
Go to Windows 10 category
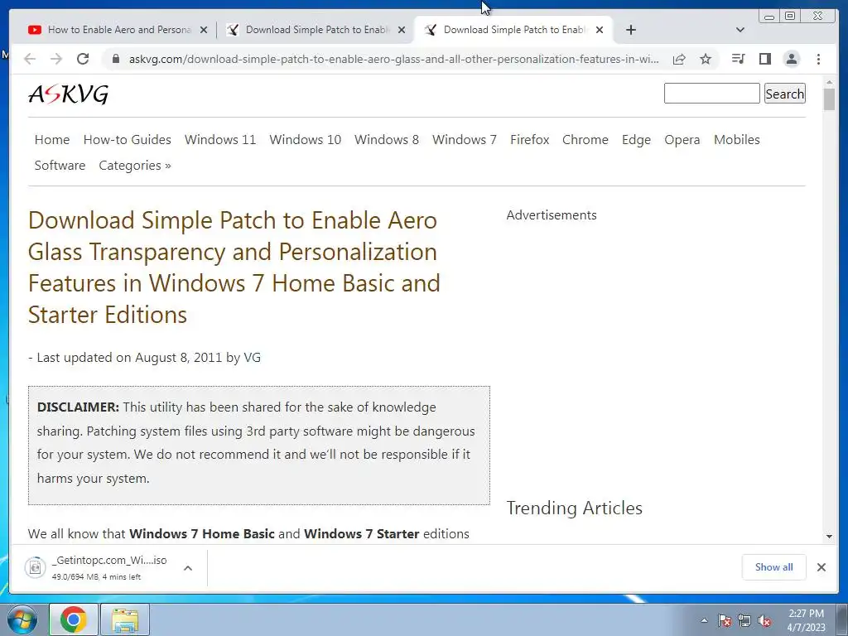coord(305,139)
